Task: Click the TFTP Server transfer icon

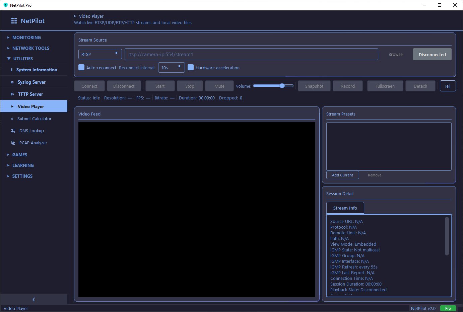Action: (12, 94)
